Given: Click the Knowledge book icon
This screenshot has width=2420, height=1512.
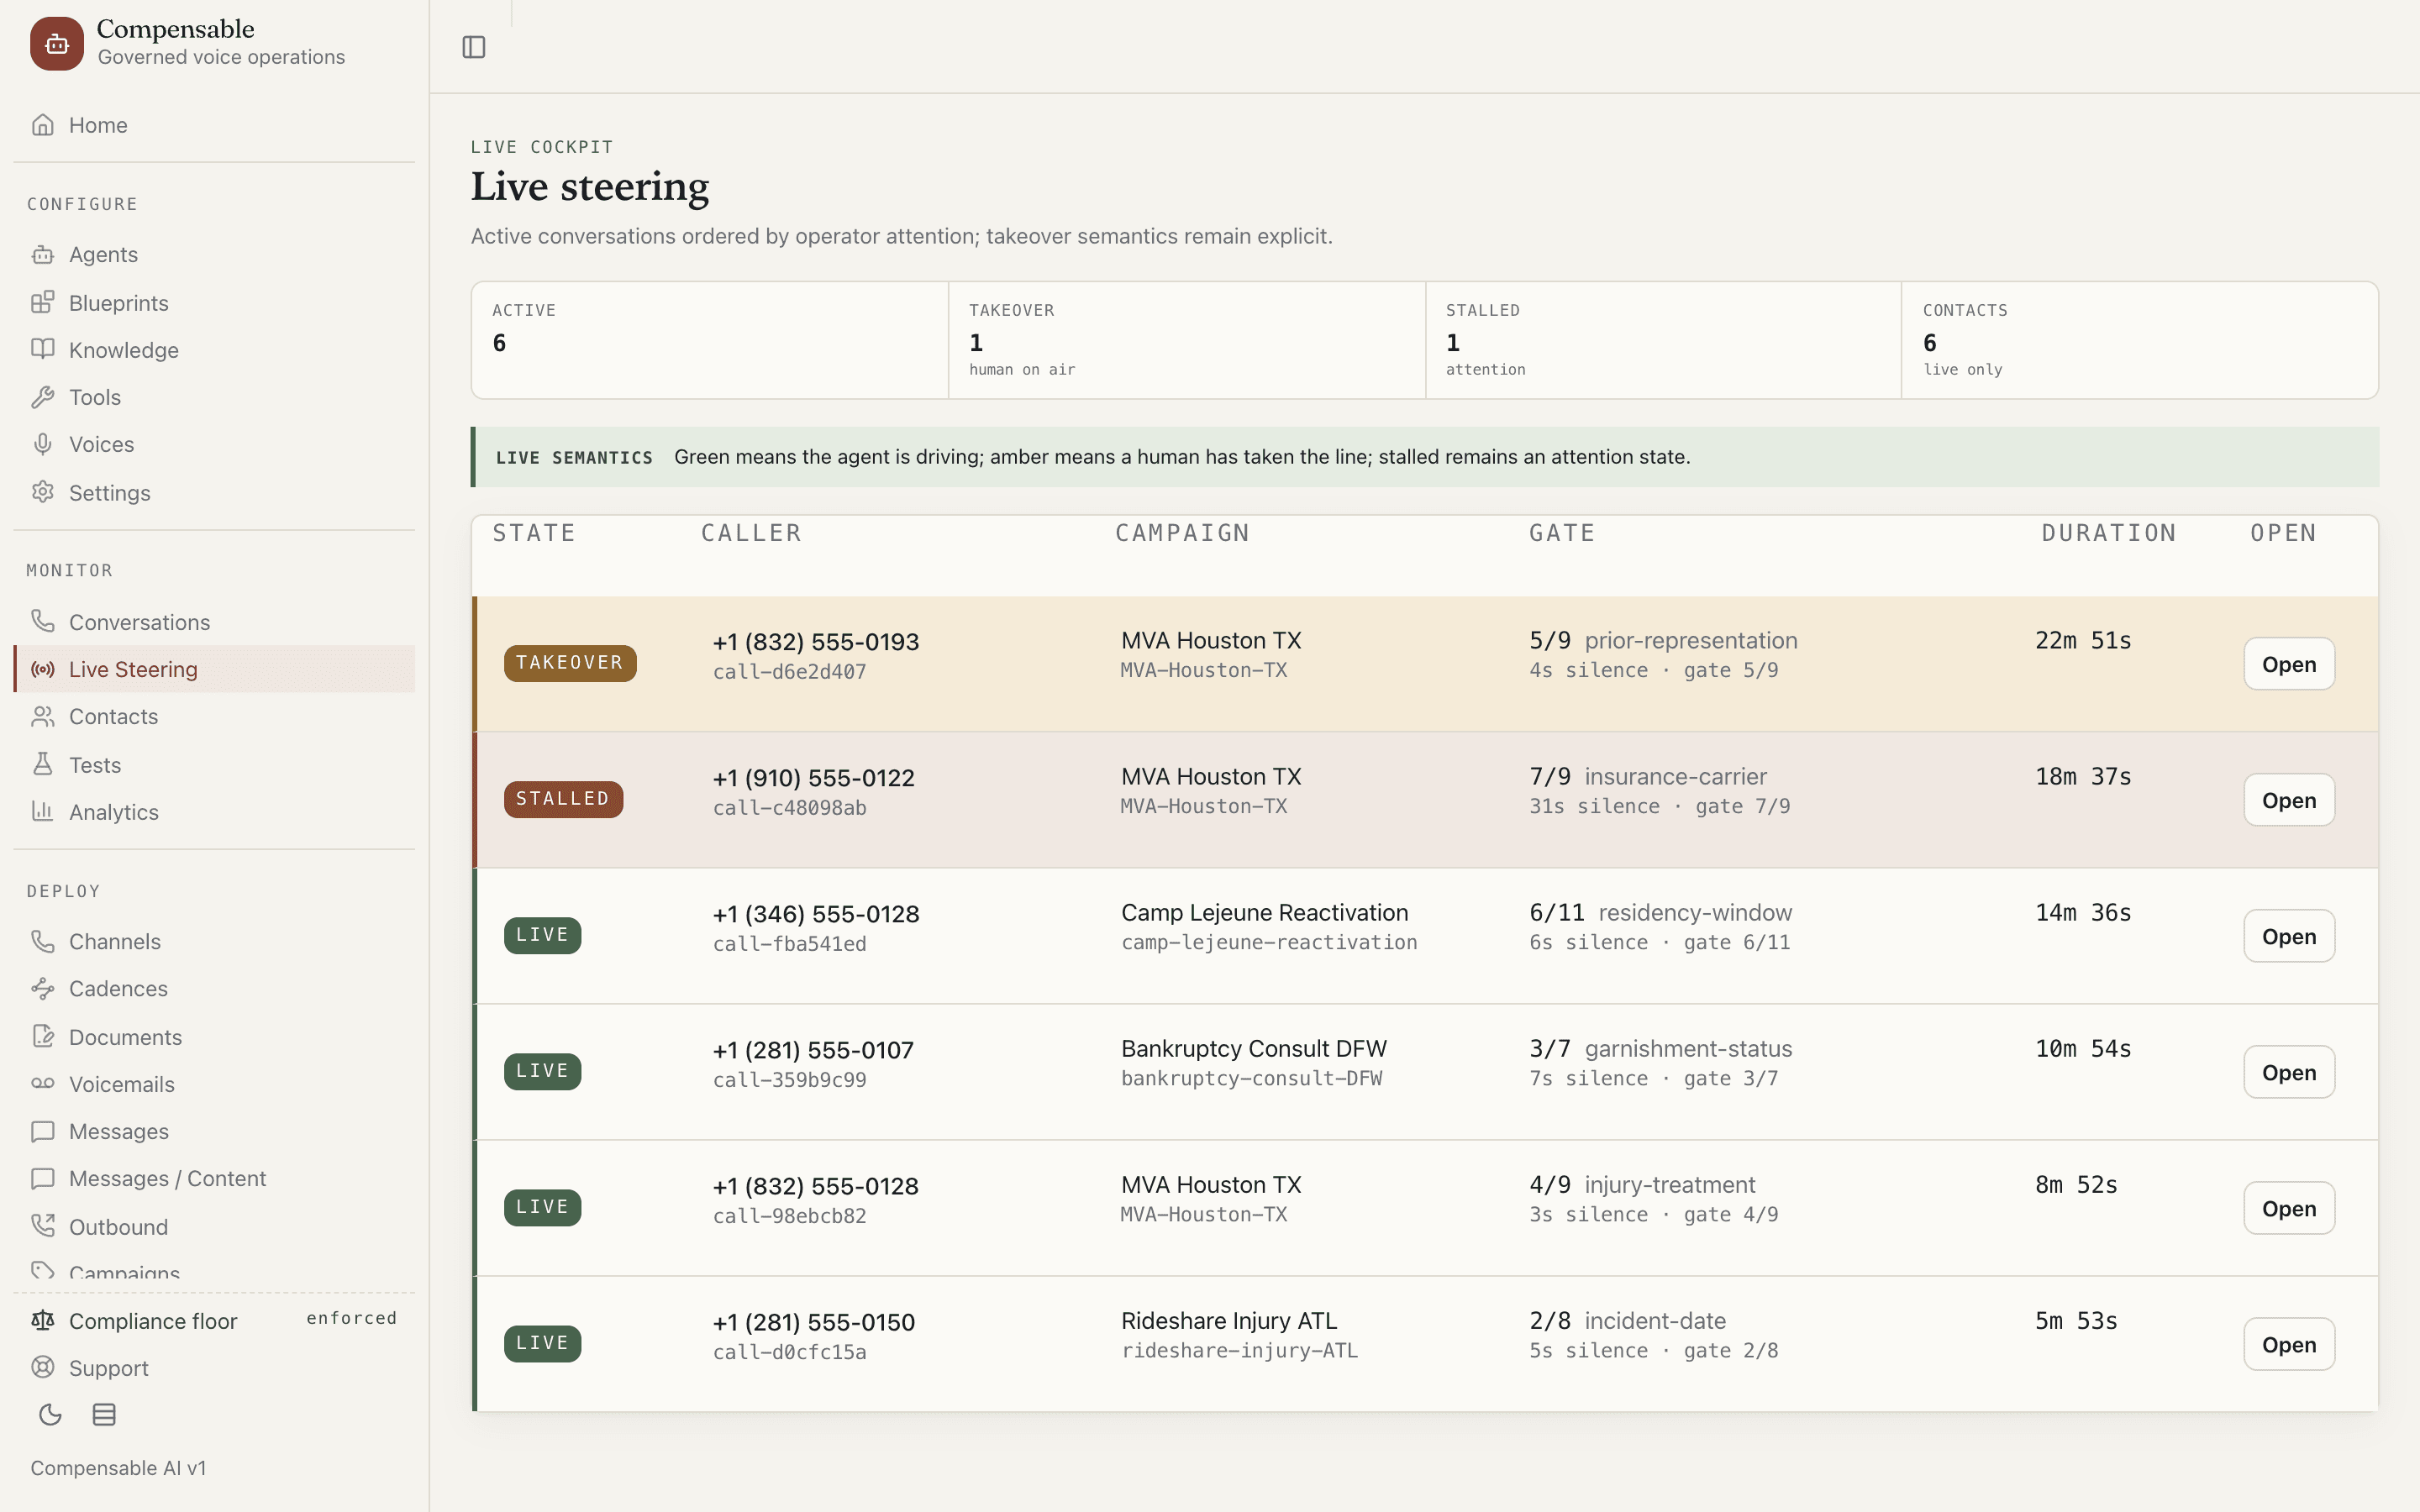Looking at the screenshot, I should (43, 350).
